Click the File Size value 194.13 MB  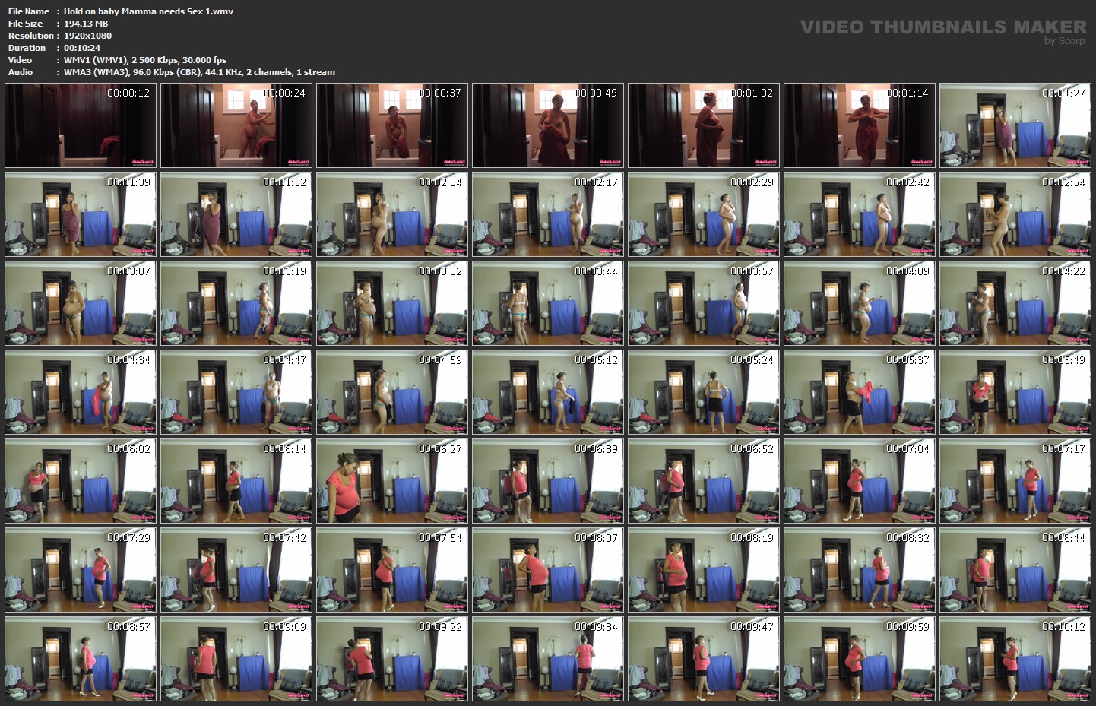[86, 24]
